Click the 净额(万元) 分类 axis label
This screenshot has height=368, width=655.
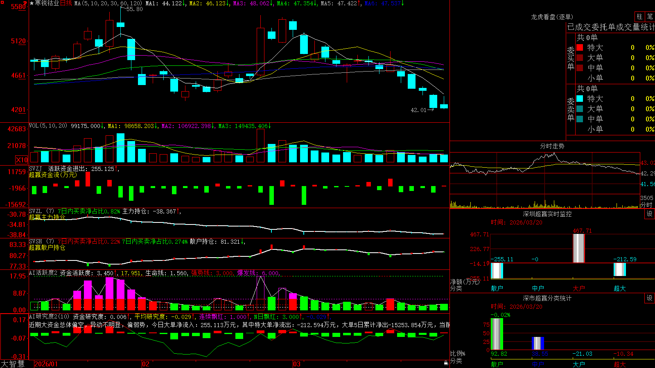[x=465, y=285]
